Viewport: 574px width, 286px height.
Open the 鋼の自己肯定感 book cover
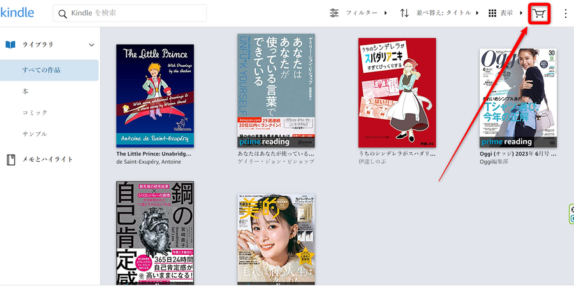[155, 233]
